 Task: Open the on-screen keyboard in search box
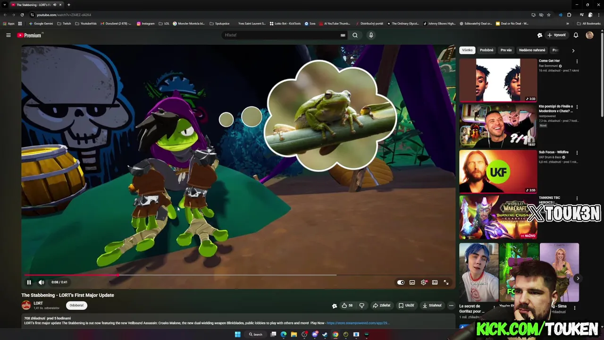(x=343, y=35)
